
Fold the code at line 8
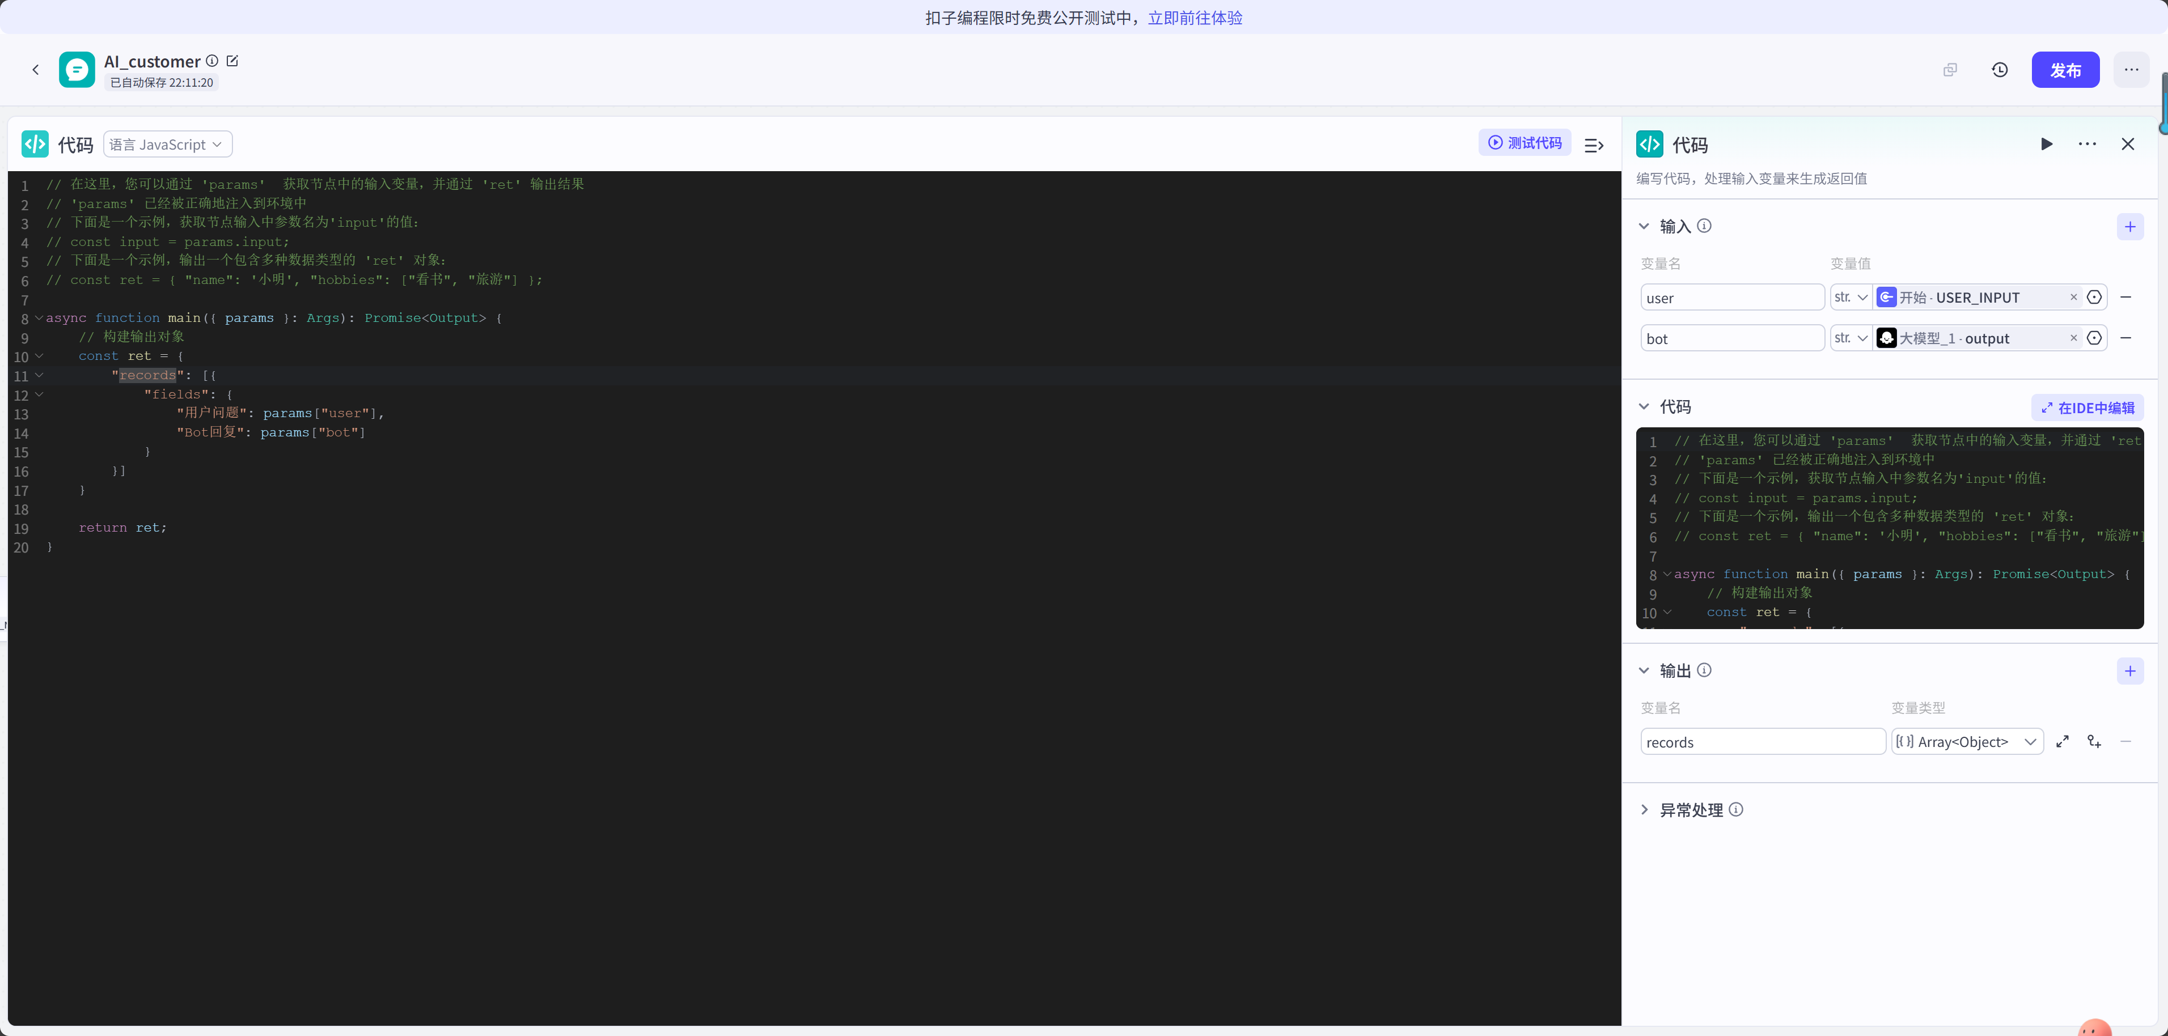[39, 318]
